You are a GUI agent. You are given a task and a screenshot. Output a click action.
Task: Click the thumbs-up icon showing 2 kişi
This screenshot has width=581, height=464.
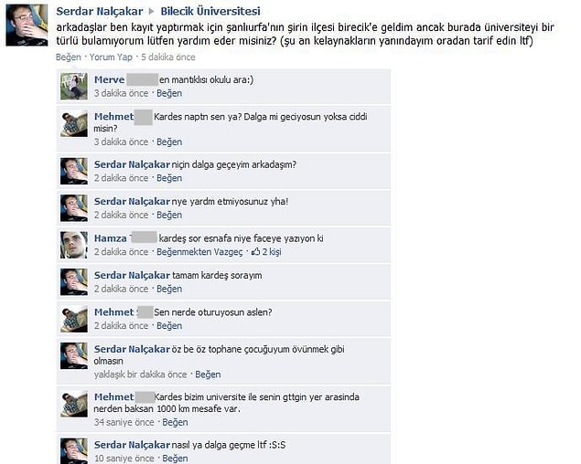[x=255, y=252]
